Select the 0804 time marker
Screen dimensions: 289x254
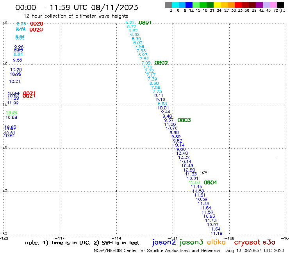point(210,182)
